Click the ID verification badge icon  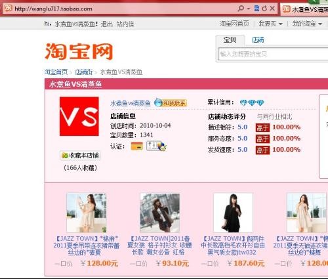pyautogui.click(x=157, y=146)
